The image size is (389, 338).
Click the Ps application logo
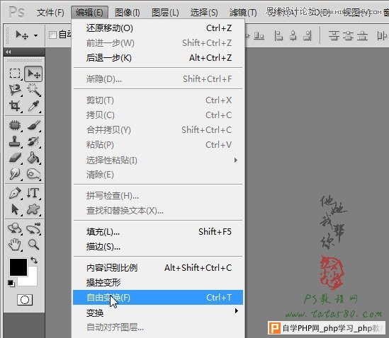16,12
